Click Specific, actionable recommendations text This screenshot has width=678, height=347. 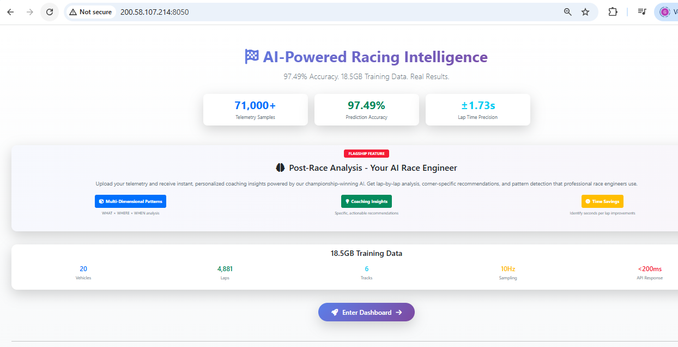pos(366,213)
